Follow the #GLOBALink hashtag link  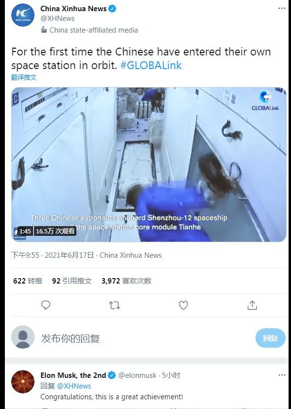click(x=151, y=65)
